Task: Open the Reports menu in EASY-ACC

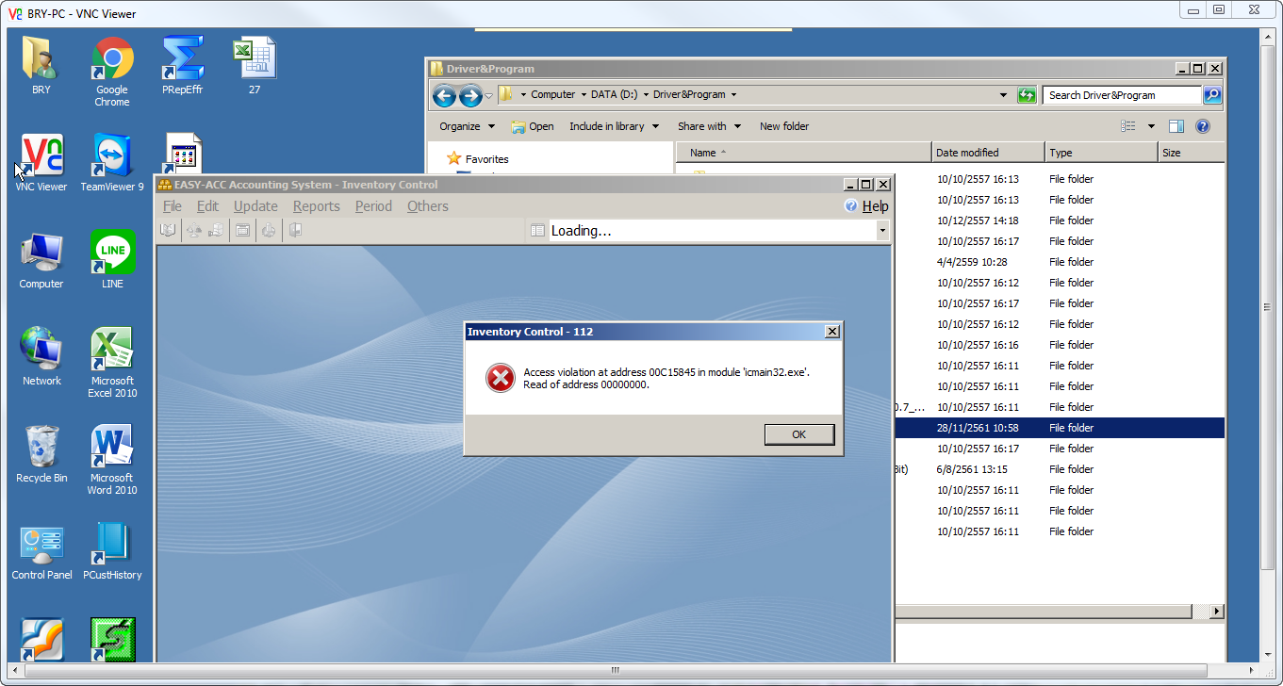Action: point(316,206)
